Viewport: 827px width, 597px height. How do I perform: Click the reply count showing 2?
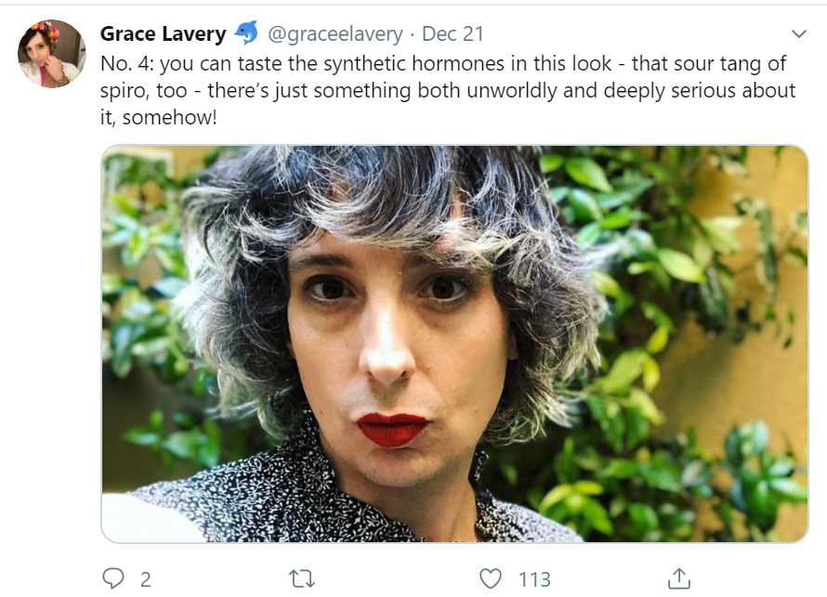(145, 579)
